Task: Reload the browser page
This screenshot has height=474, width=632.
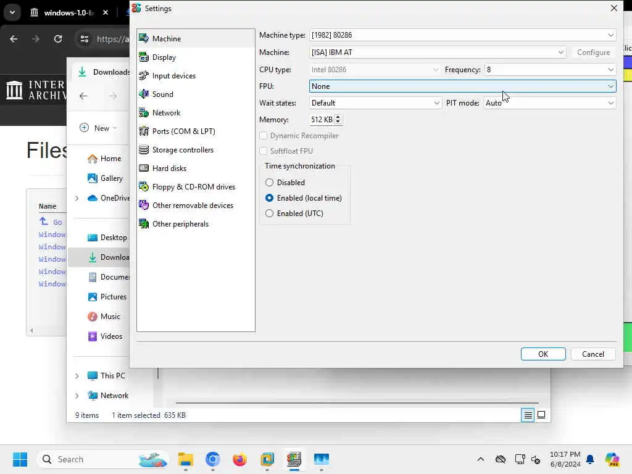Action: click(x=58, y=39)
